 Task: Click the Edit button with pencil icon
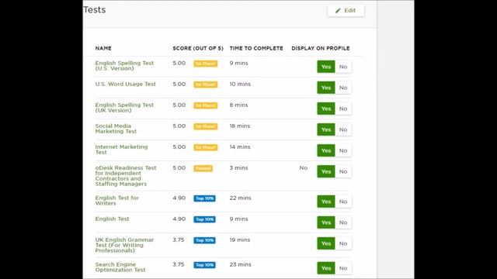click(346, 10)
